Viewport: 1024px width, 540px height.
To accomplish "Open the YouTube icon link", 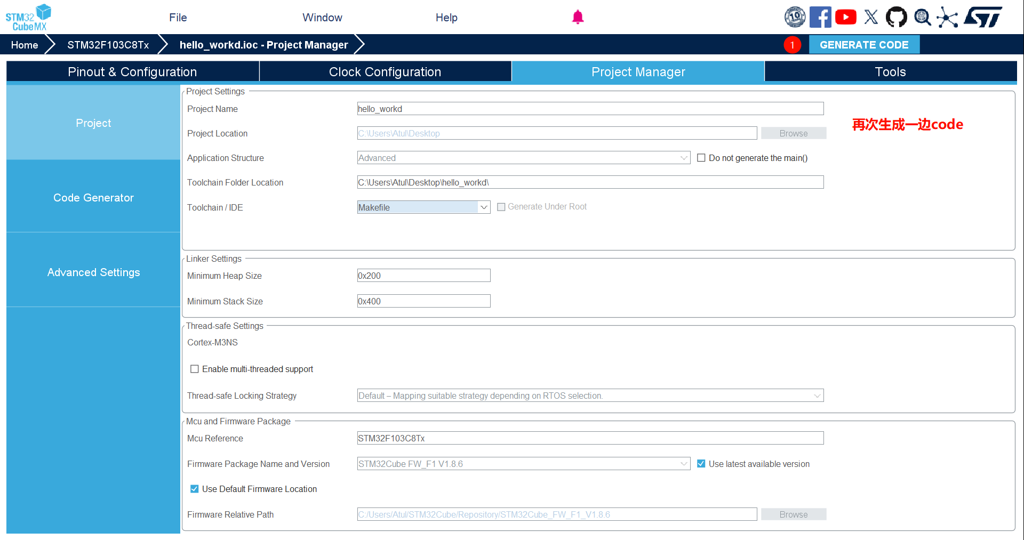I will [845, 17].
